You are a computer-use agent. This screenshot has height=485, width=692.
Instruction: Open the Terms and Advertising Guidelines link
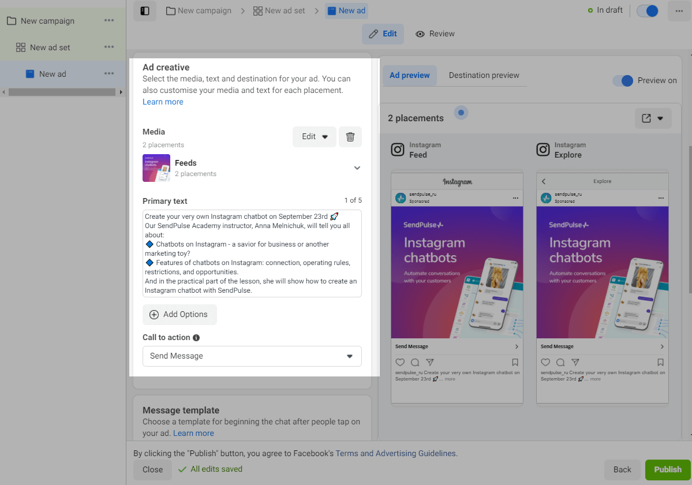click(397, 454)
